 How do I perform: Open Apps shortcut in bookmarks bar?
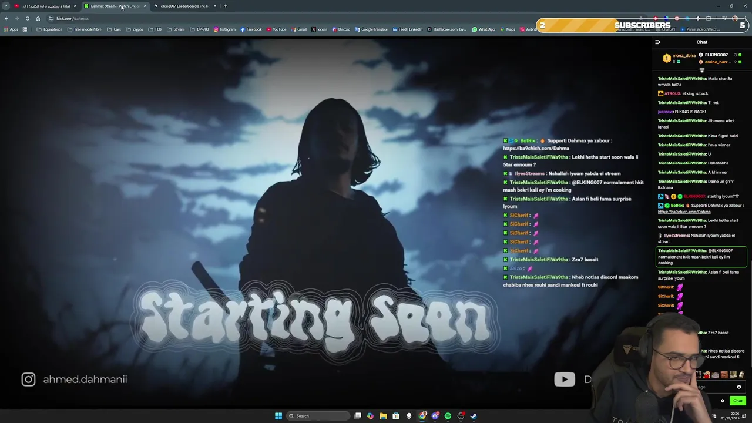11,29
